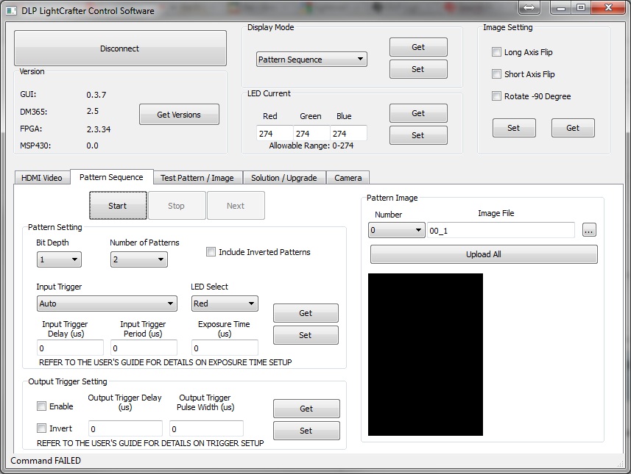Click Set in Display Mode group
631x474 pixels.
pos(418,69)
